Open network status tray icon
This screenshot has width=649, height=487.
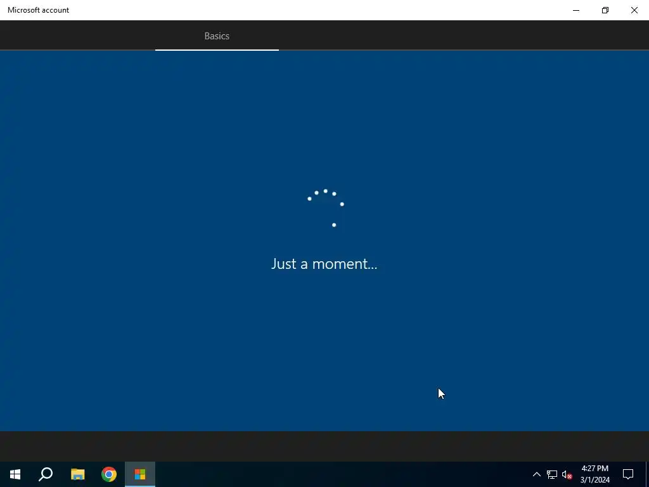point(552,474)
